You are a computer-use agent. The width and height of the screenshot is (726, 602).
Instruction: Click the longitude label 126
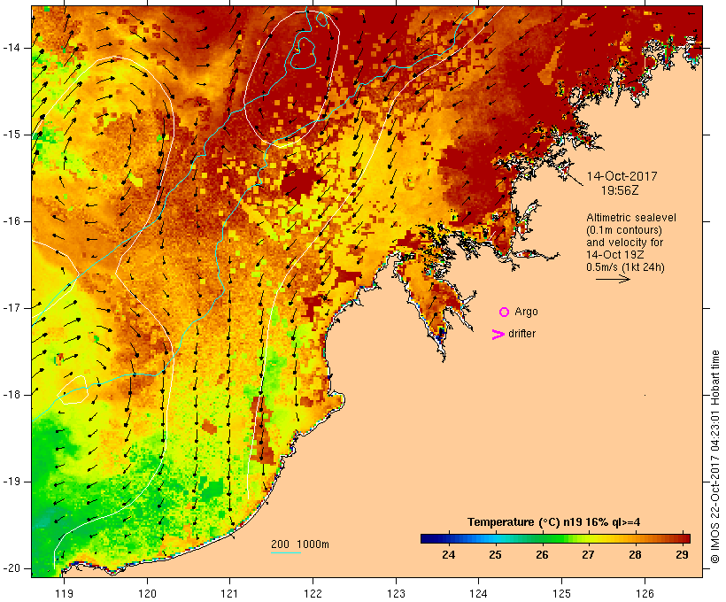coord(645,594)
